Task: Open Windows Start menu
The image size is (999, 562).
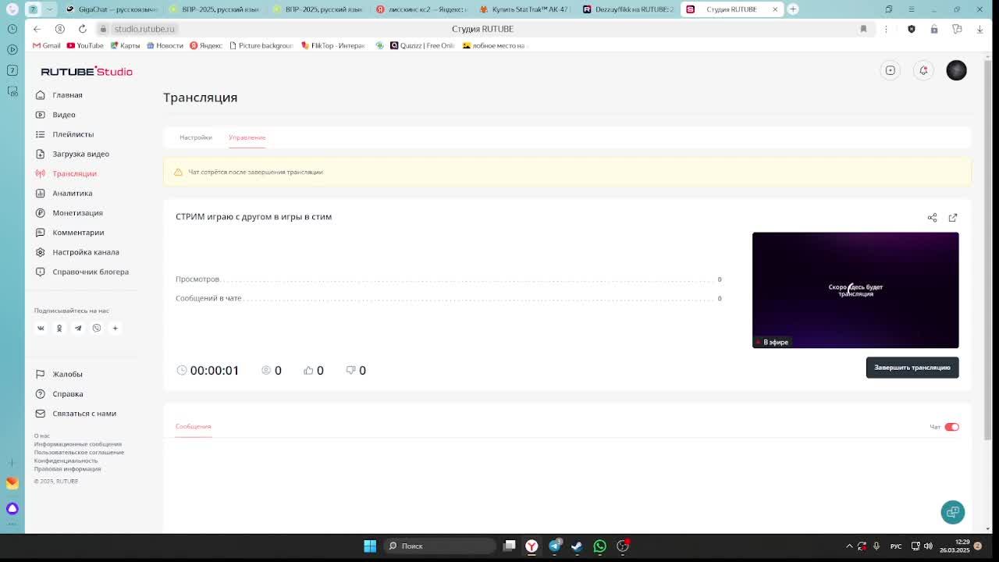Action: (x=370, y=546)
